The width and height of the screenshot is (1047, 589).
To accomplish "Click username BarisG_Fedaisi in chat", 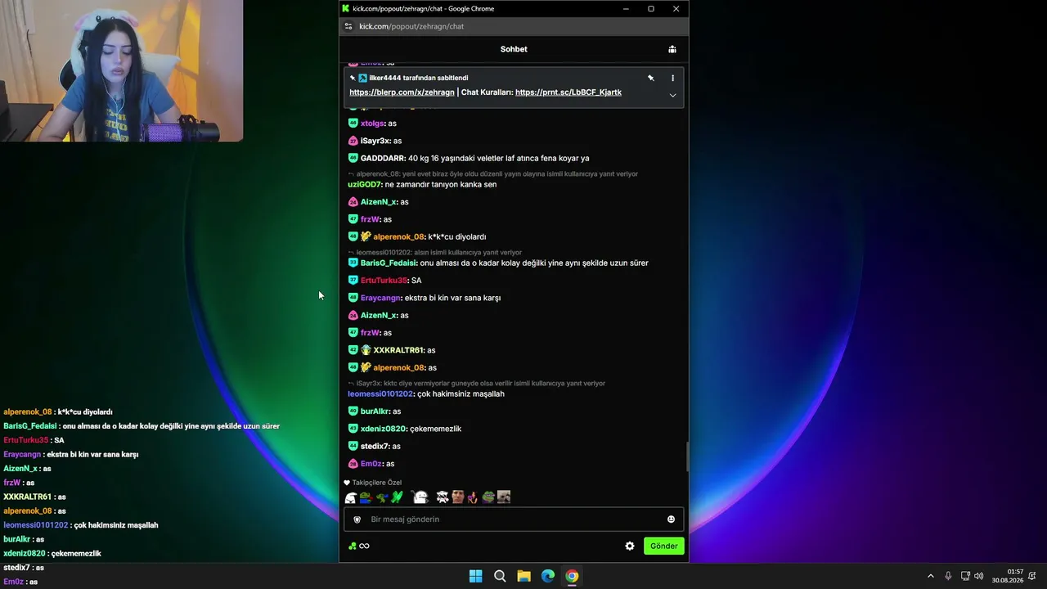I will click(389, 263).
